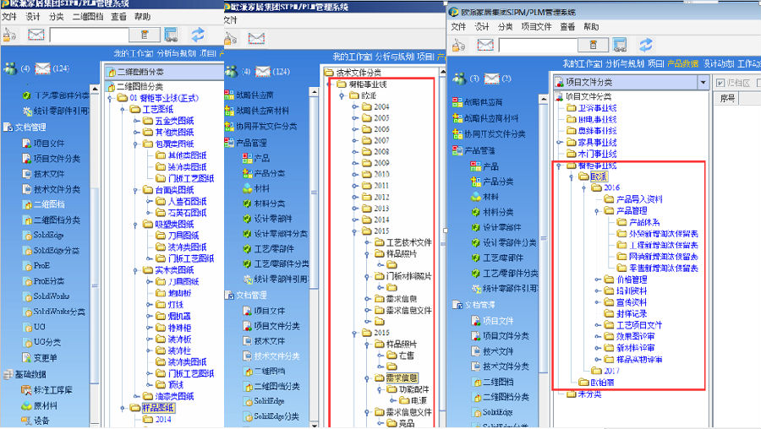Click the 序号 column header

tap(727, 98)
